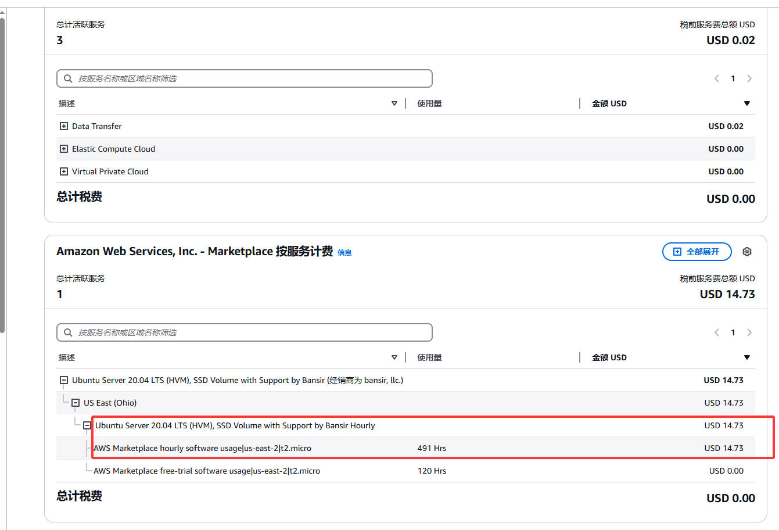Focus the AWS services filter search field

pyautogui.click(x=245, y=78)
